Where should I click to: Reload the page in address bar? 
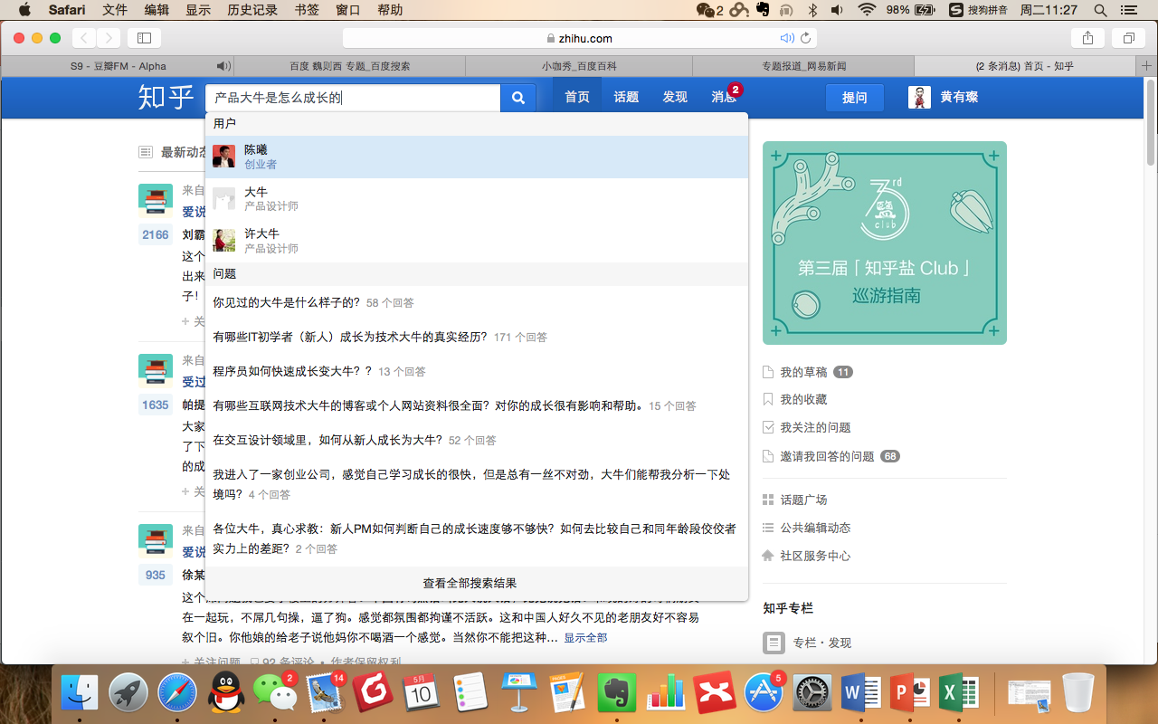tap(805, 38)
